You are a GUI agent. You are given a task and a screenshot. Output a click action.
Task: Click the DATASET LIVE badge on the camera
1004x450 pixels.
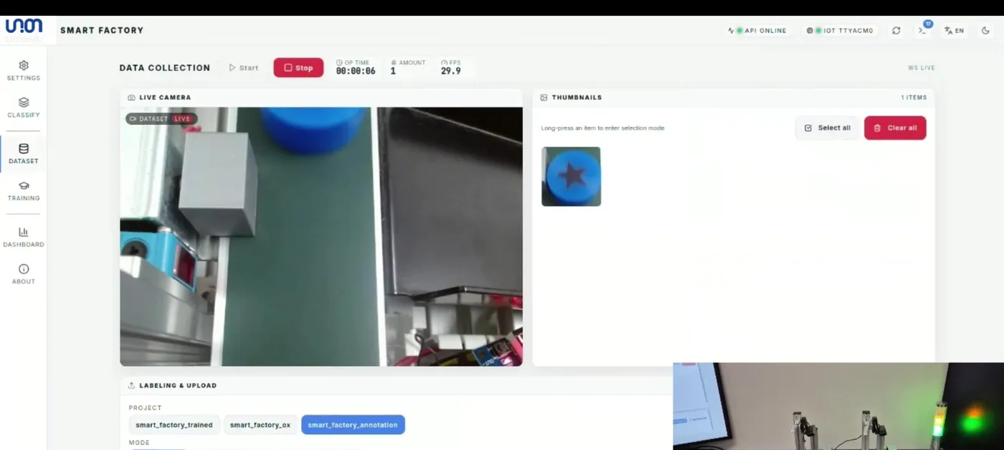[x=161, y=119]
